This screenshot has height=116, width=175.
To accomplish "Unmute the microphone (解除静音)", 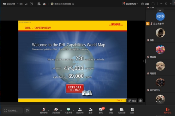I will tap(44, 111).
